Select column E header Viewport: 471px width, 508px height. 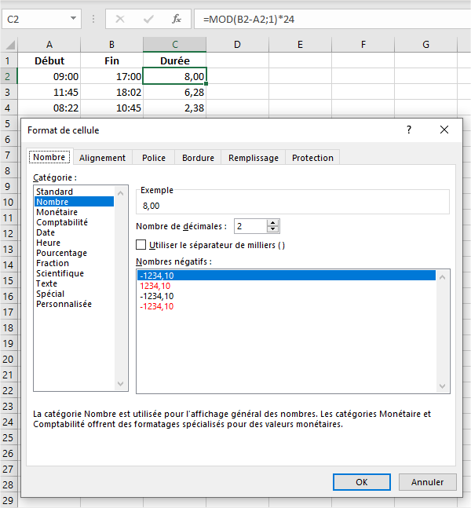click(301, 45)
